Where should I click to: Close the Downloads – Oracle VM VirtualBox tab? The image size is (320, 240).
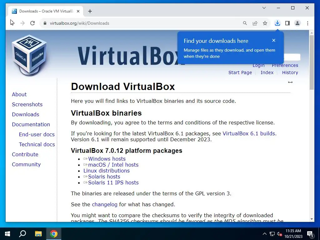78,11
